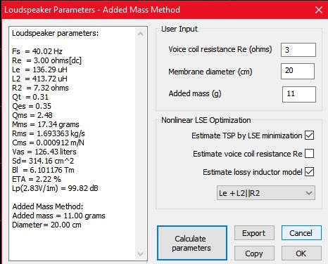Click the scroll down arrow in results box
This screenshot has width=328, height=264.
(x=140, y=253)
